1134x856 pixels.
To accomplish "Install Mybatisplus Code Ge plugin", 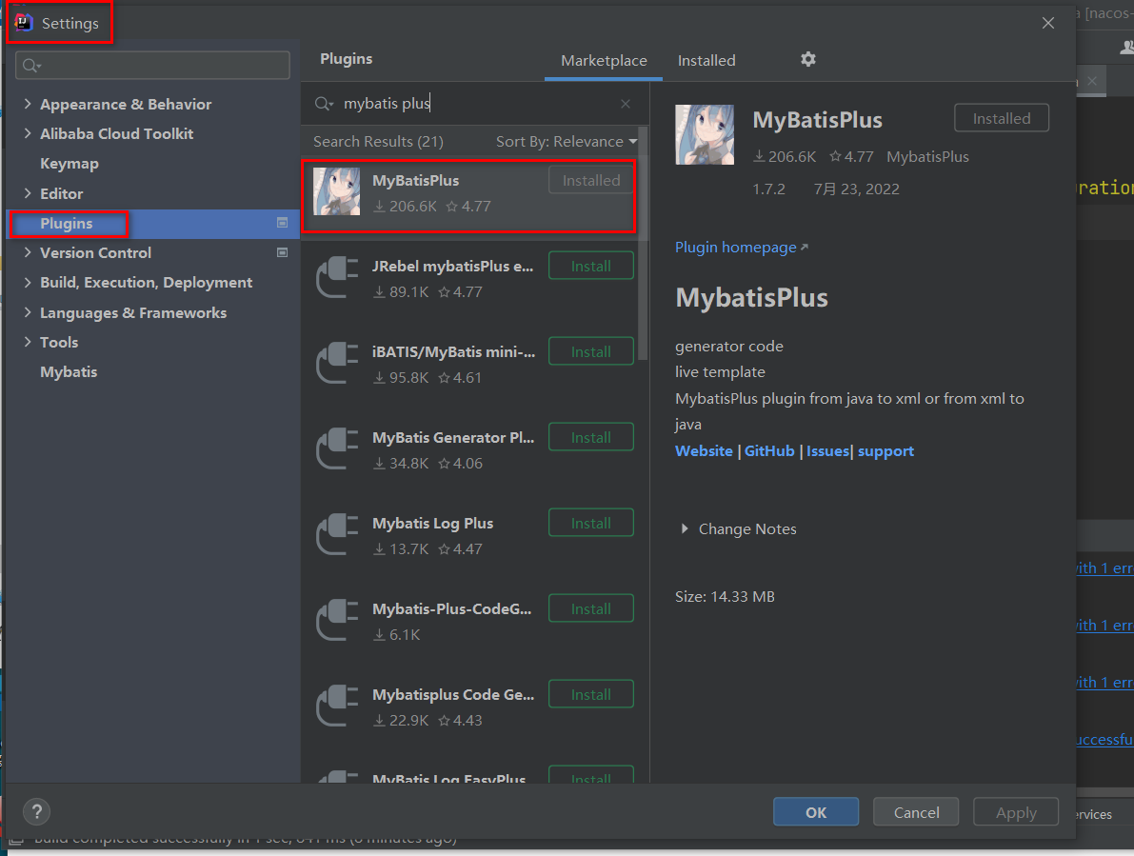I will (591, 694).
